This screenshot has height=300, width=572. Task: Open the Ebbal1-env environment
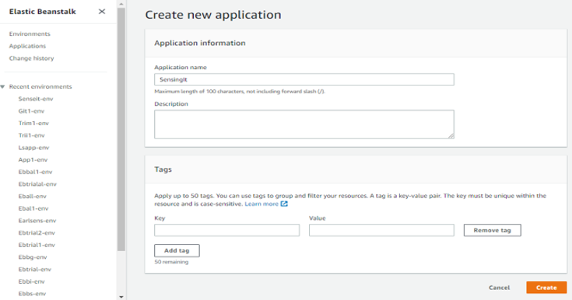tap(35, 172)
